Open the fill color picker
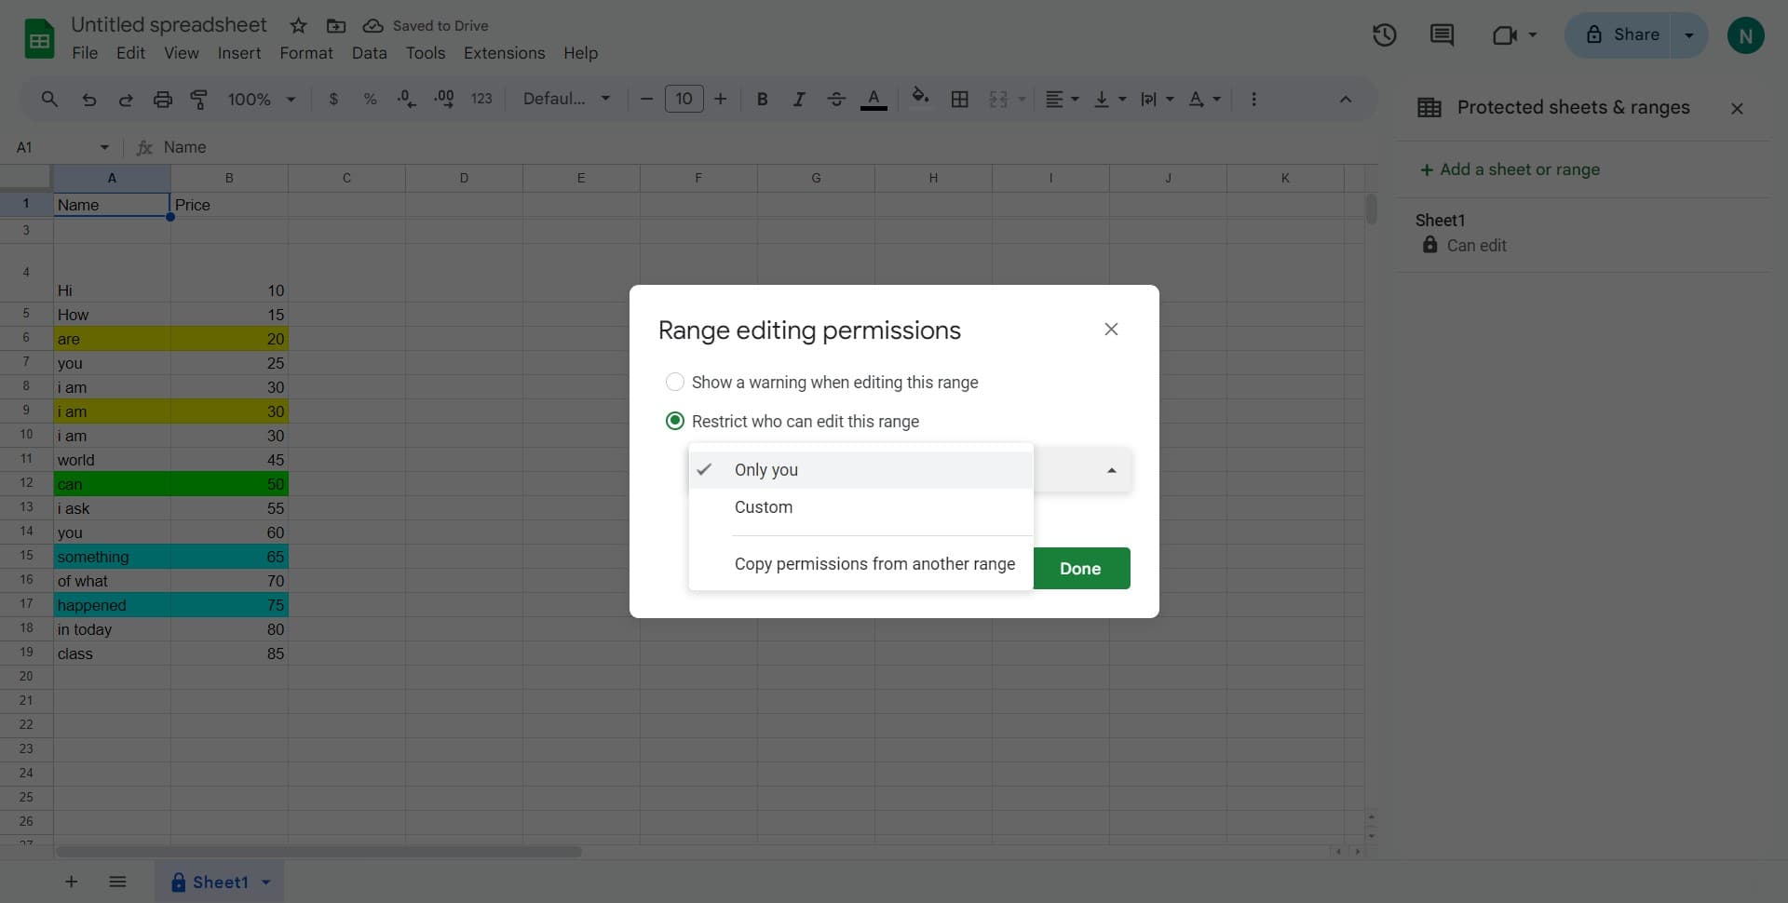Screen dimensions: 1788x903 point(920,98)
